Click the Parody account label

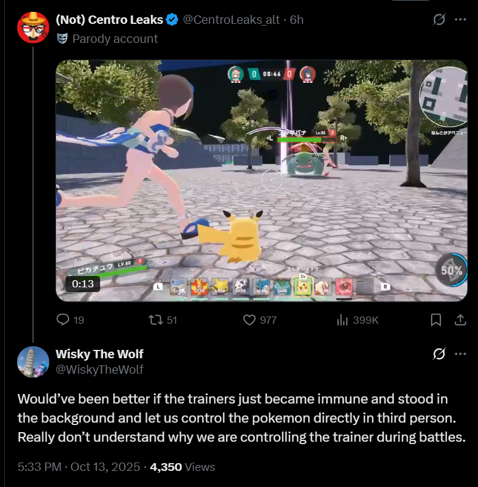(114, 39)
